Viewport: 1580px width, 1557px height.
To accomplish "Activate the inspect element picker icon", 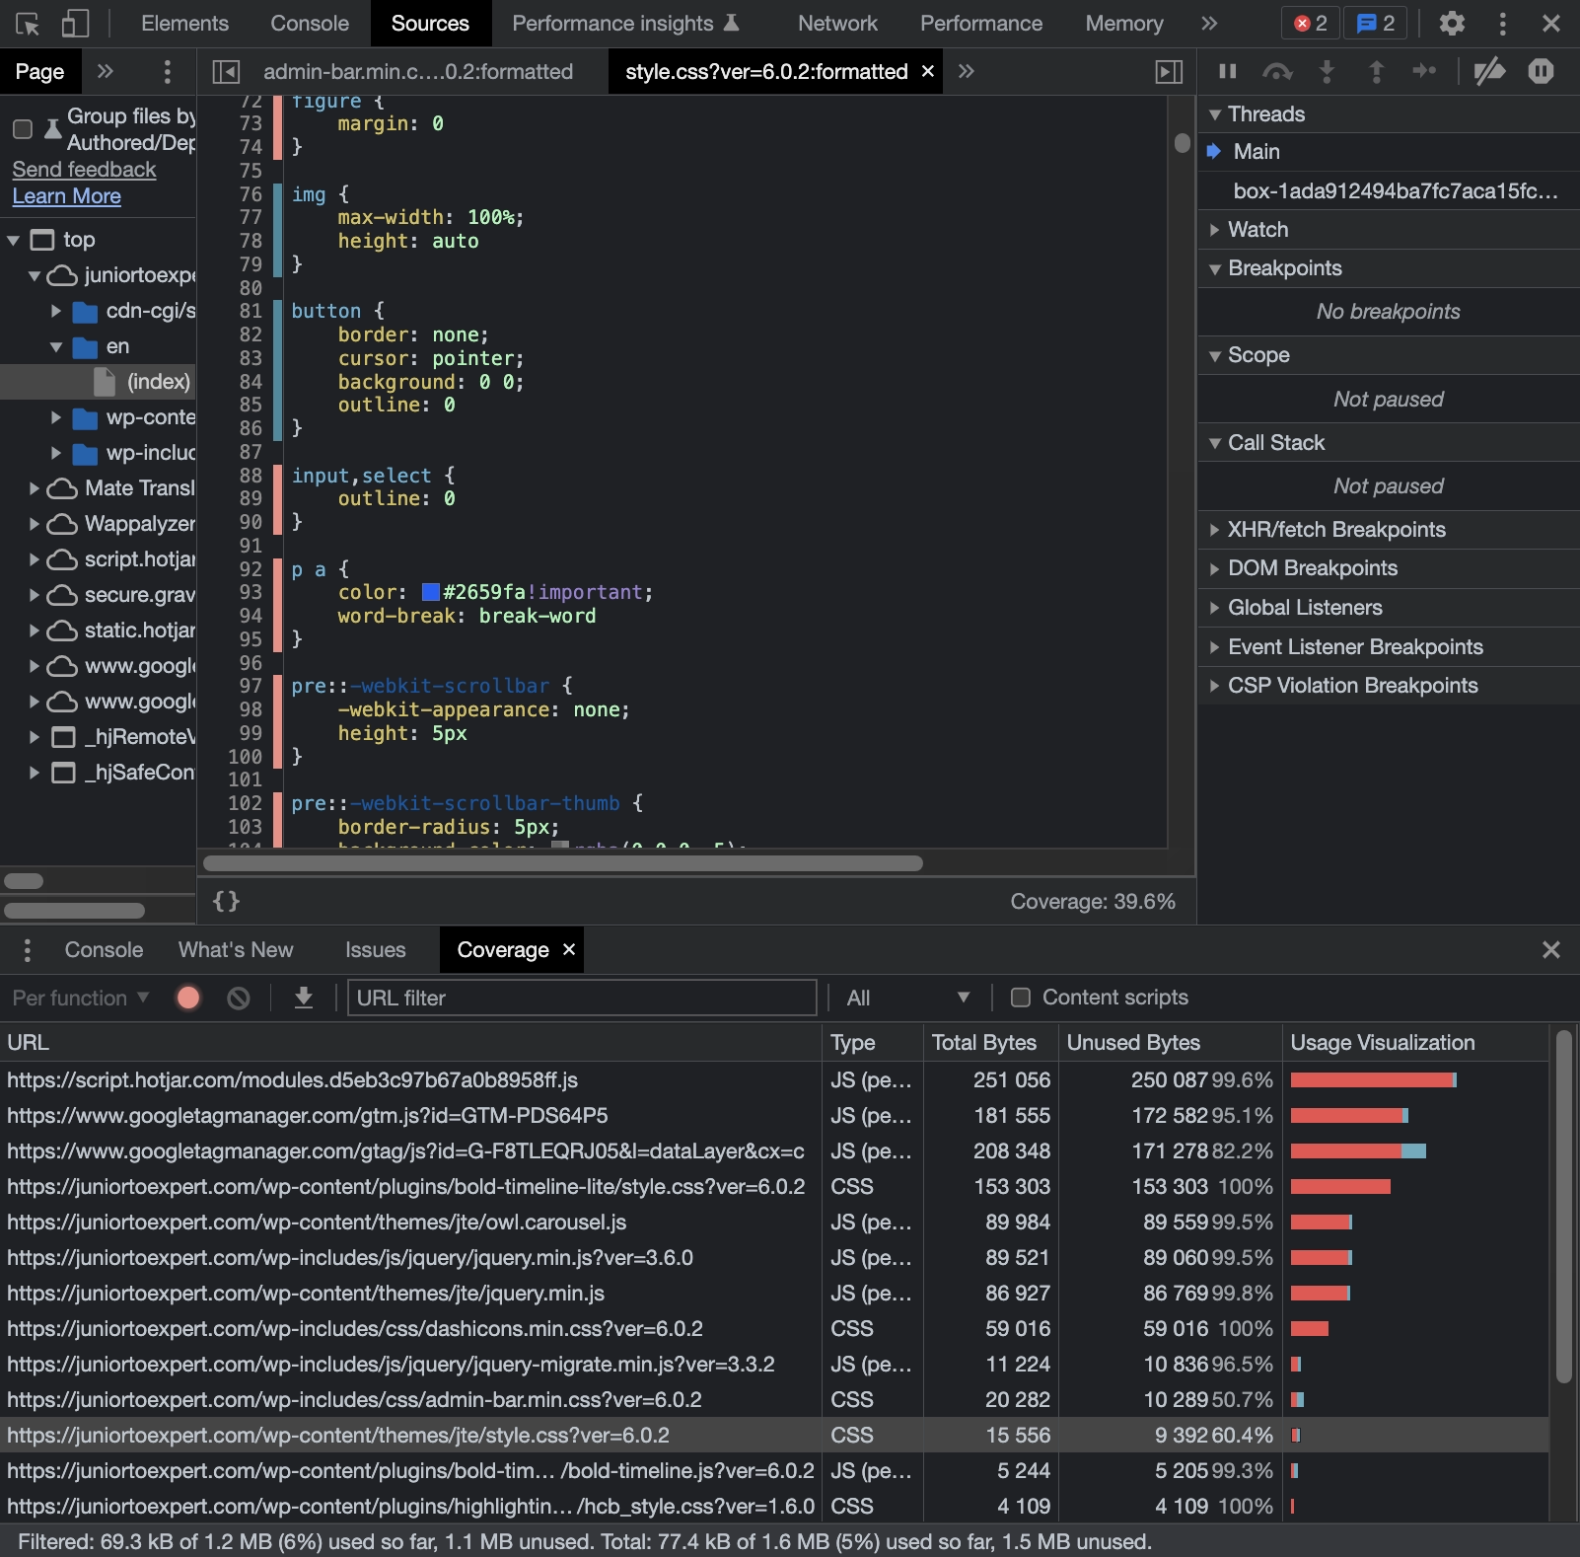I will (x=28, y=23).
